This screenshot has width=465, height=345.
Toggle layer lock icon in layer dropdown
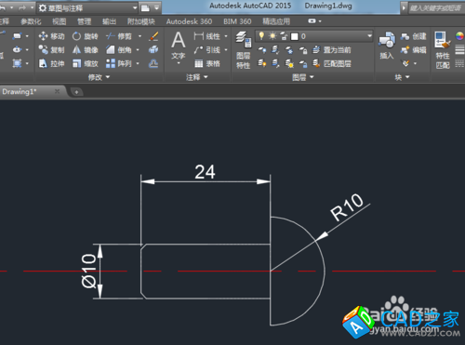click(284, 36)
